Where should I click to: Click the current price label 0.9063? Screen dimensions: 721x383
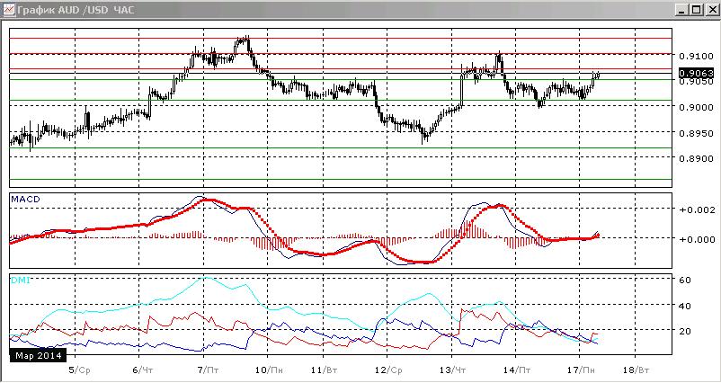(696, 73)
